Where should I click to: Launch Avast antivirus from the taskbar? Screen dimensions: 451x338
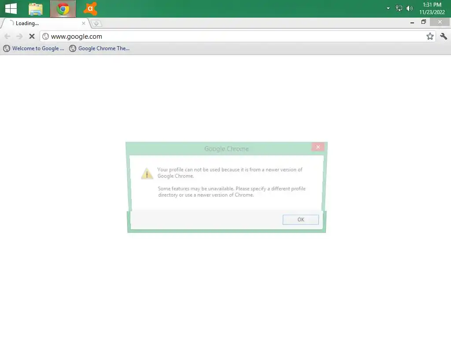click(x=90, y=9)
